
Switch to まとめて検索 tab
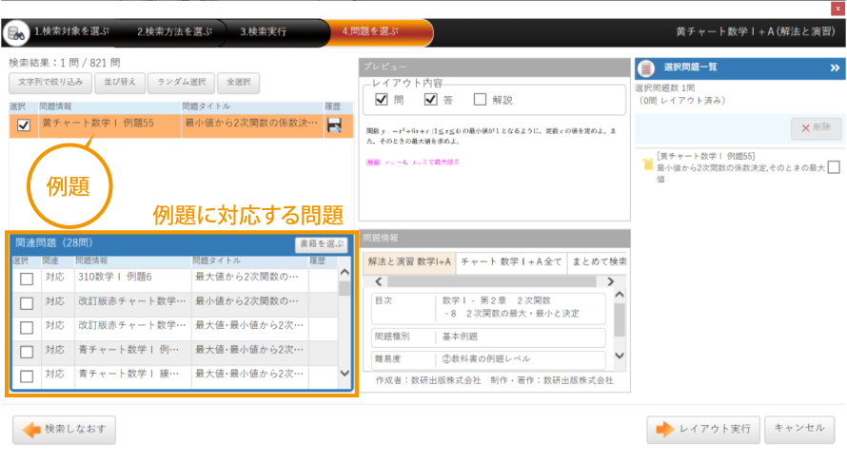click(598, 261)
